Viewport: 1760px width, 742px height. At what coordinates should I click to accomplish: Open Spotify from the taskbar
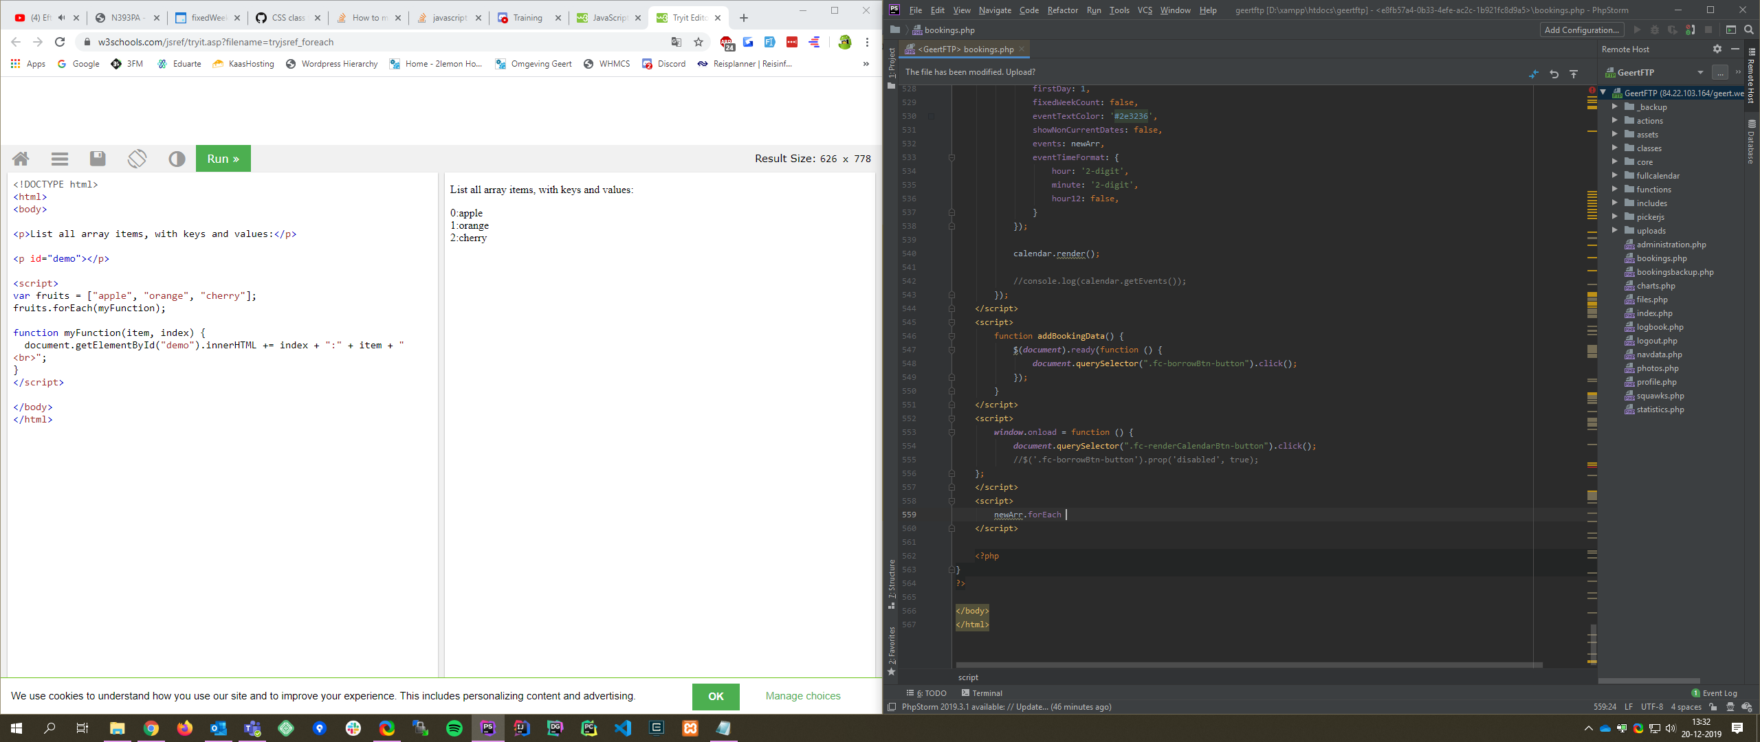[454, 728]
